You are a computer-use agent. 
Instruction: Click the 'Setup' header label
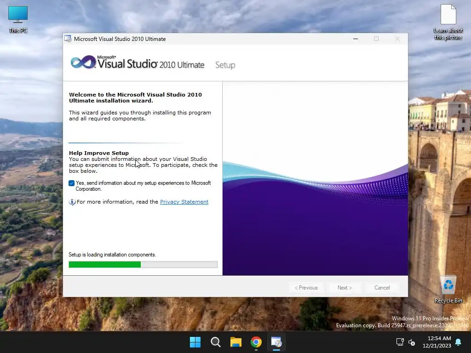(225, 65)
